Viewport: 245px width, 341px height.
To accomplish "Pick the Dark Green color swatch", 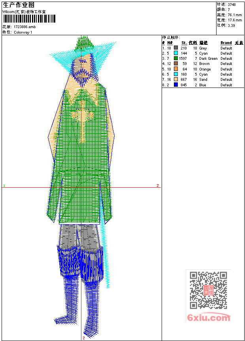I will [176, 58].
